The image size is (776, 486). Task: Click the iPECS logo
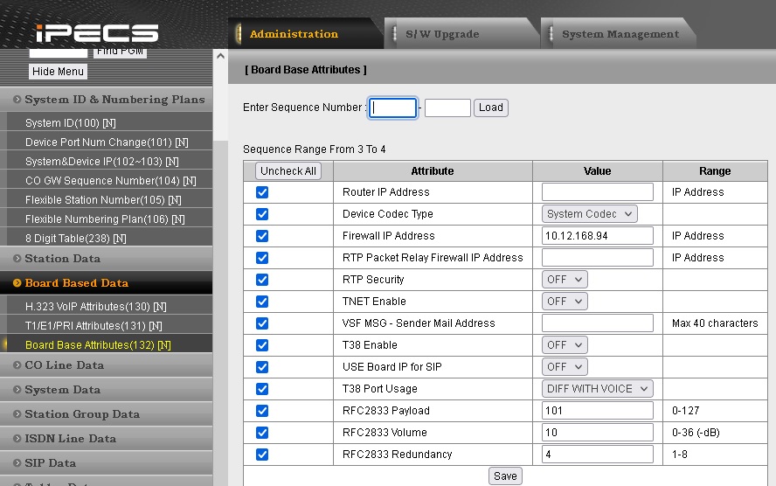point(97,33)
